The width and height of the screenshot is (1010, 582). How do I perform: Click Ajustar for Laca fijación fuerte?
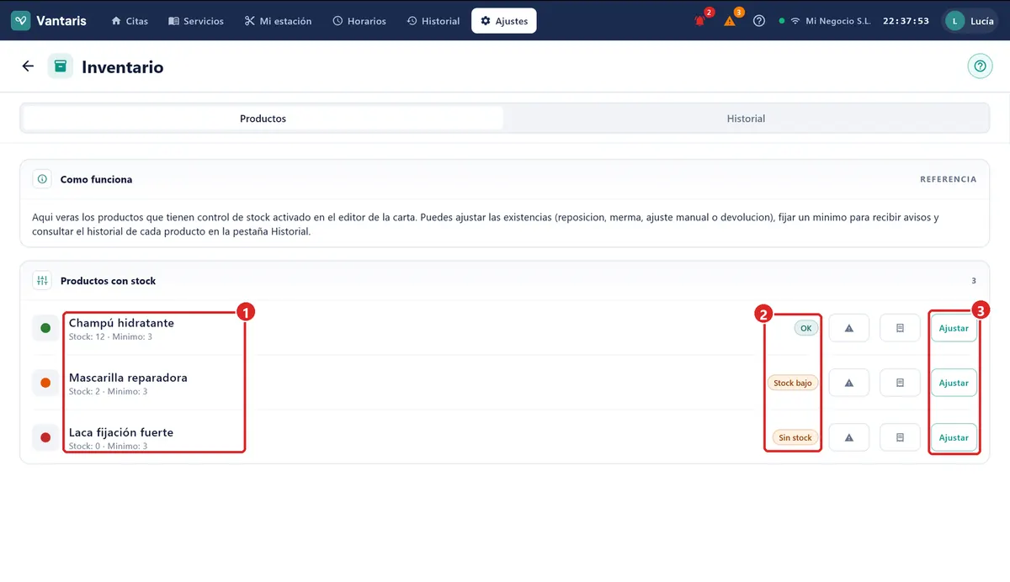(x=954, y=437)
